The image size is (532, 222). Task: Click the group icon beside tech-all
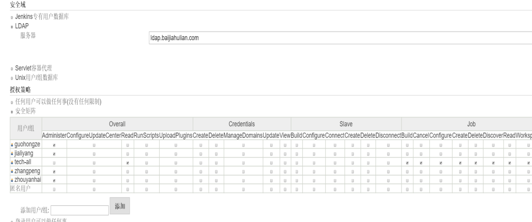pyautogui.click(x=11, y=163)
